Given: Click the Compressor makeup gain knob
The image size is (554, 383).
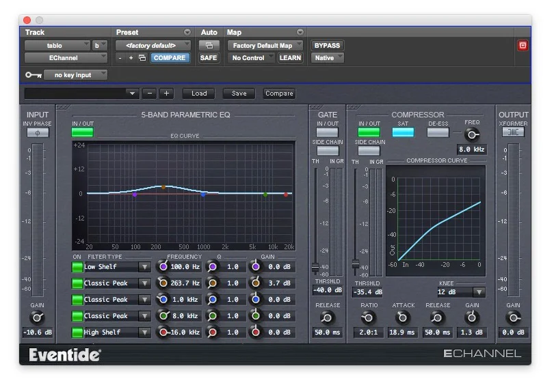Looking at the screenshot, I should click(x=471, y=317).
